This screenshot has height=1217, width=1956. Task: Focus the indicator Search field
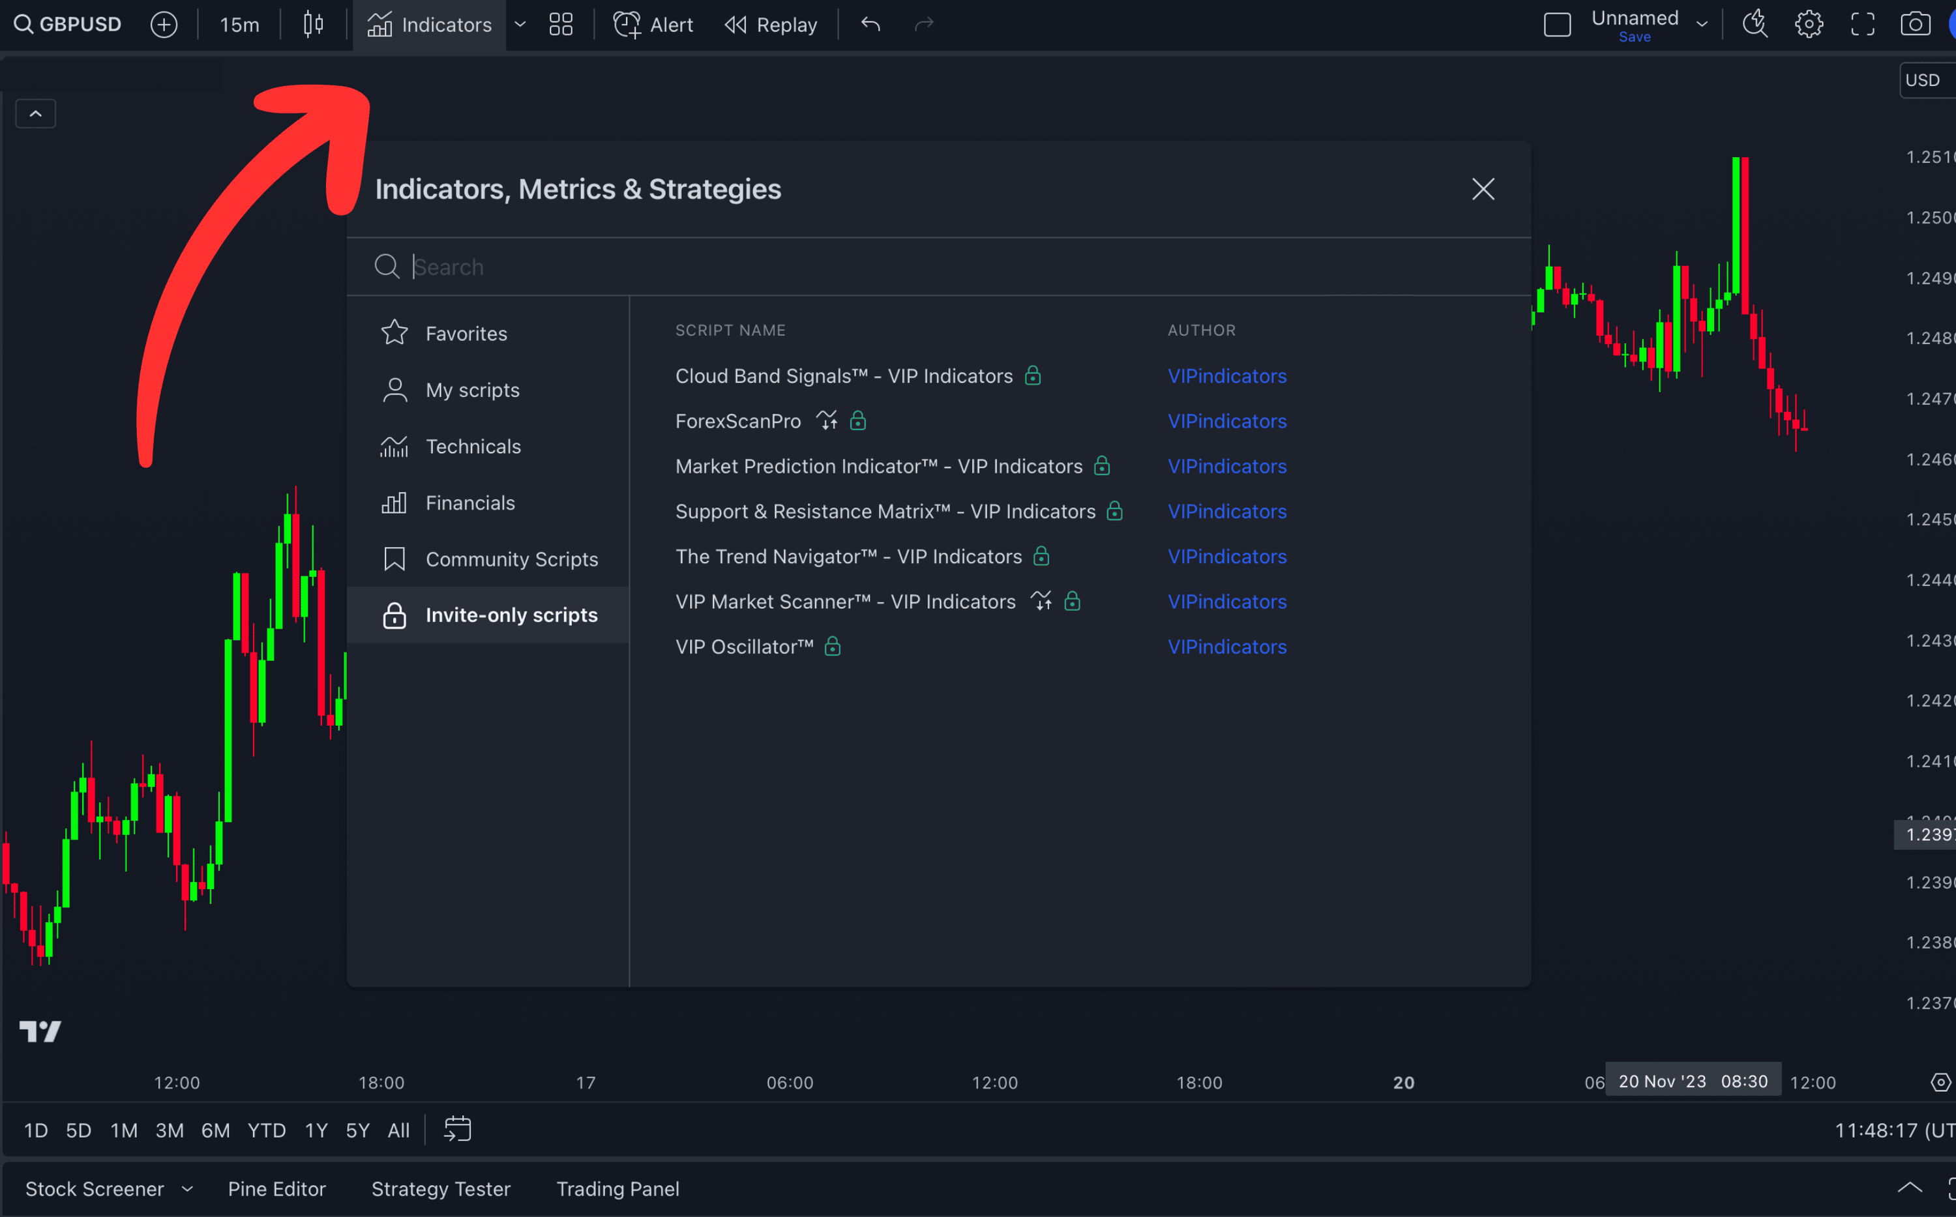[939, 267]
